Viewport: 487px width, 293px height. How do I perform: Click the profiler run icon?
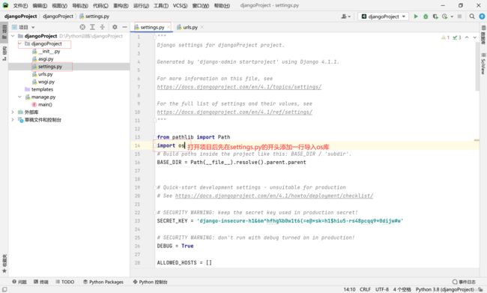(x=445, y=16)
